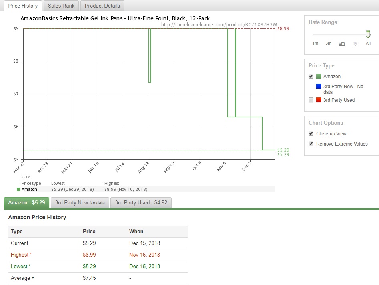379x285 pixels.
Task: Uncheck the Amazon price type checkbox
Action: pyautogui.click(x=311, y=76)
